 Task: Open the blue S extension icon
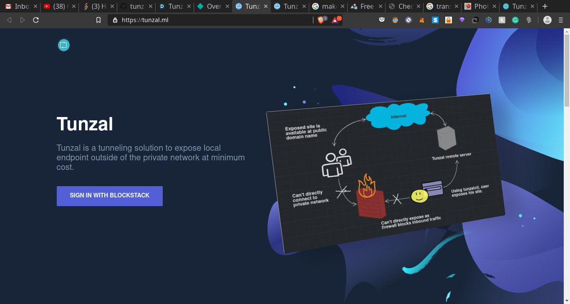pyautogui.click(x=435, y=20)
